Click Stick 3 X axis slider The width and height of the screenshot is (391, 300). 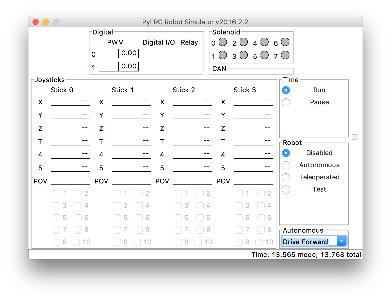[253, 101]
